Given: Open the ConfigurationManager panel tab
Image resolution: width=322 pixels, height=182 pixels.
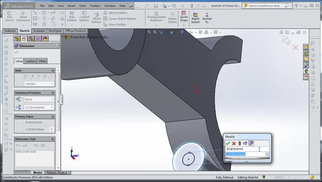Looking at the screenshot, I should (31, 39).
